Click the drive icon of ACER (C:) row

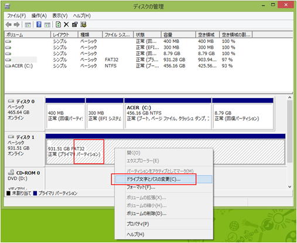pyautogui.click(x=8, y=66)
